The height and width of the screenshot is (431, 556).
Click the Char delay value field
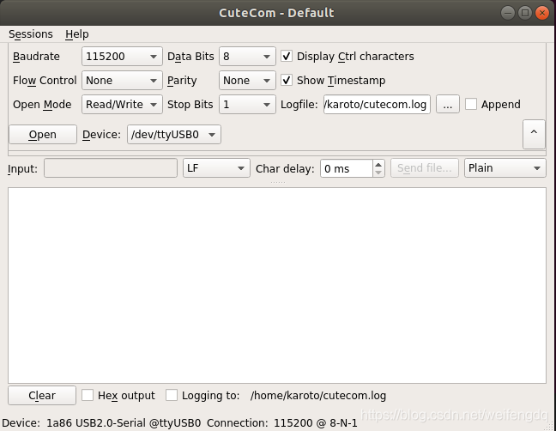(x=347, y=168)
